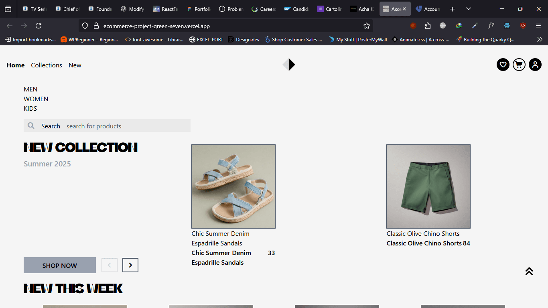
Task: Bookmark page with the star icon
Action: (366, 26)
